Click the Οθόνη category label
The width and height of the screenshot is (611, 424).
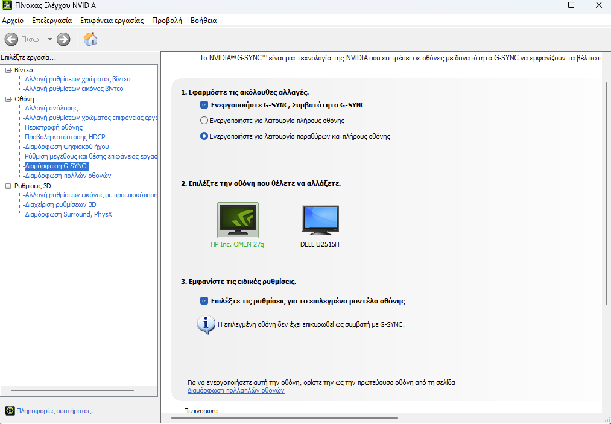click(24, 99)
